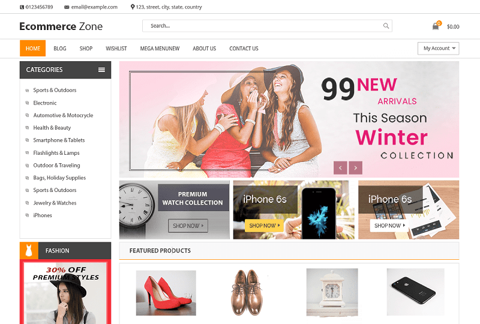
Task: Click the location pin icon
Action: [x=133, y=7]
